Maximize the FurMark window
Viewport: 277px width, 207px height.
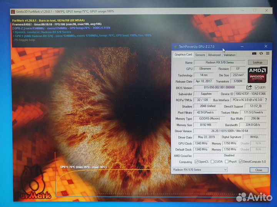coord(255,11)
